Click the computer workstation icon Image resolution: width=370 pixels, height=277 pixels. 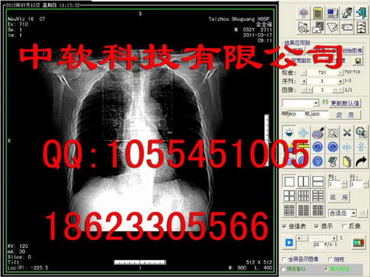coord(332,13)
